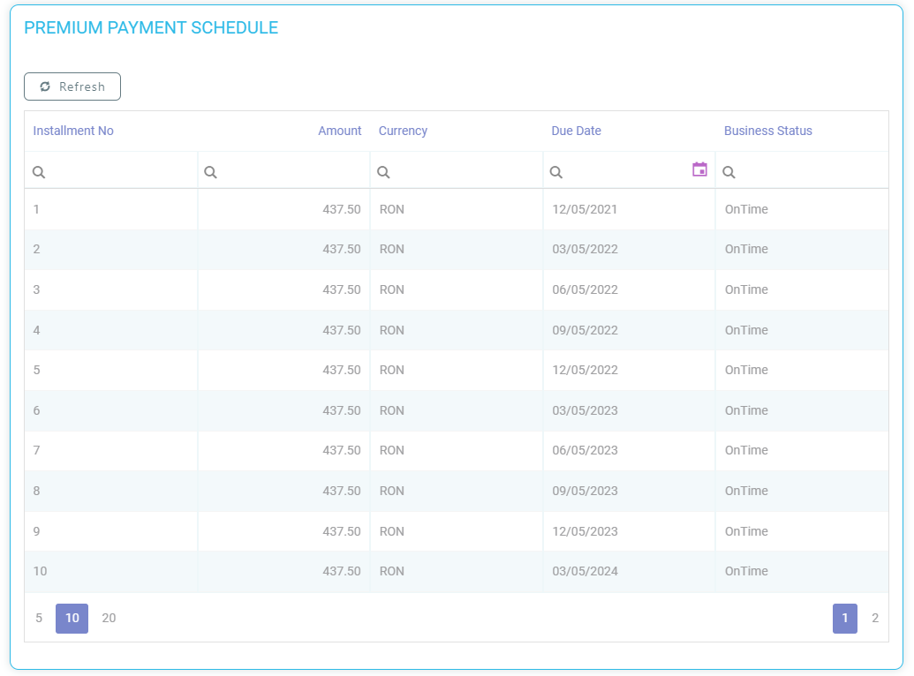Image resolution: width=914 pixels, height=676 pixels.
Task: Click search icon in Due Date filter
Action: coord(556,173)
